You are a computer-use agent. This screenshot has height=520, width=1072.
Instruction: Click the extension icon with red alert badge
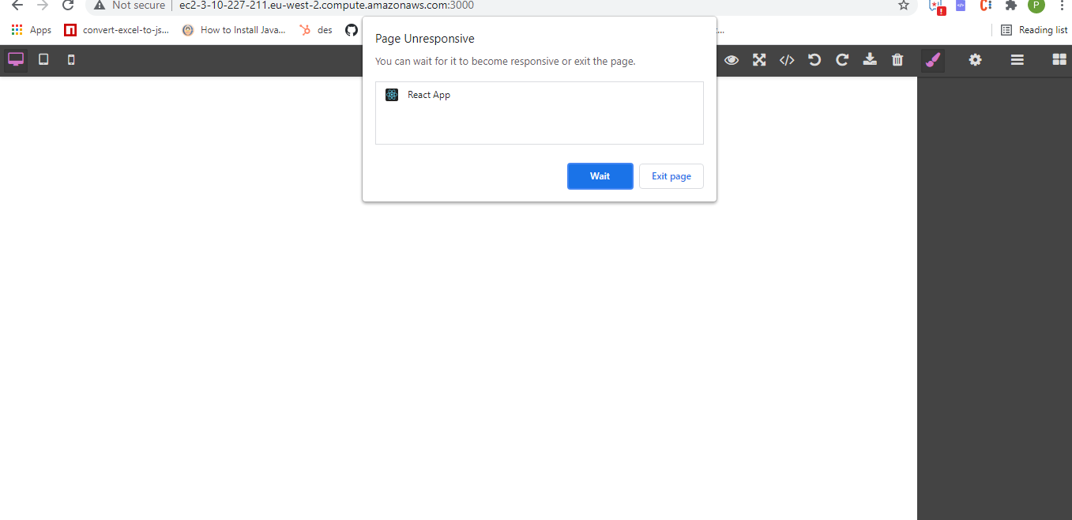937,6
